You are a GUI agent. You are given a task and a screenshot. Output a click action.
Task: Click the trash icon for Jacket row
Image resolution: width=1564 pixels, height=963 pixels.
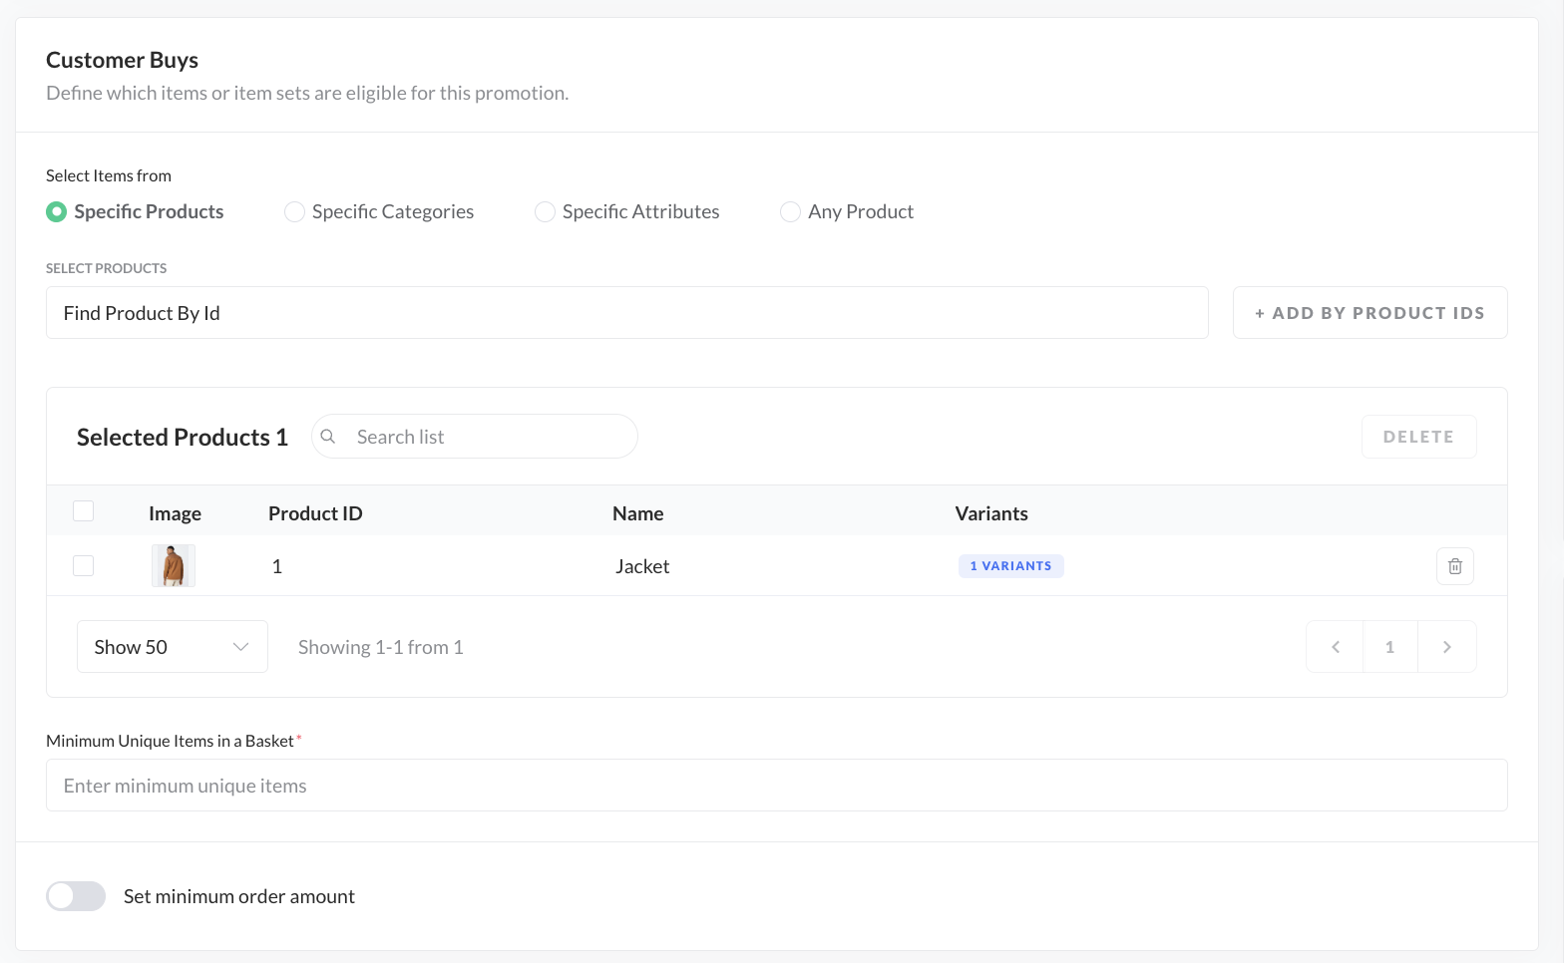tap(1454, 566)
